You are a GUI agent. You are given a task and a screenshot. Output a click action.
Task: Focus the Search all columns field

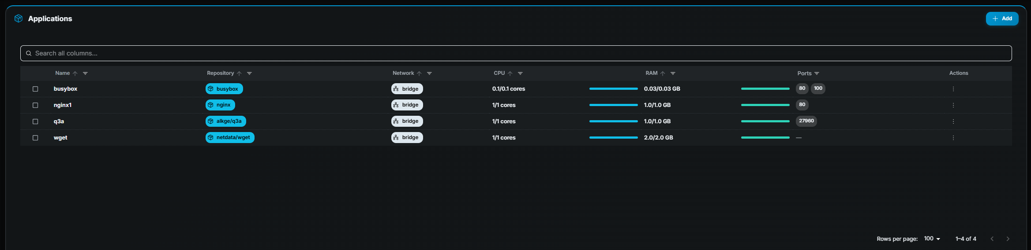tap(516, 53)
